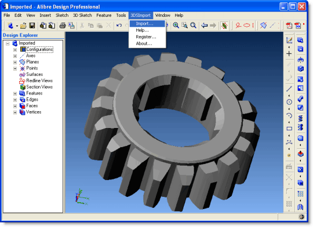Select the Line sketch tool
Viewport: 313px width, 227px height.
[289, 89]
